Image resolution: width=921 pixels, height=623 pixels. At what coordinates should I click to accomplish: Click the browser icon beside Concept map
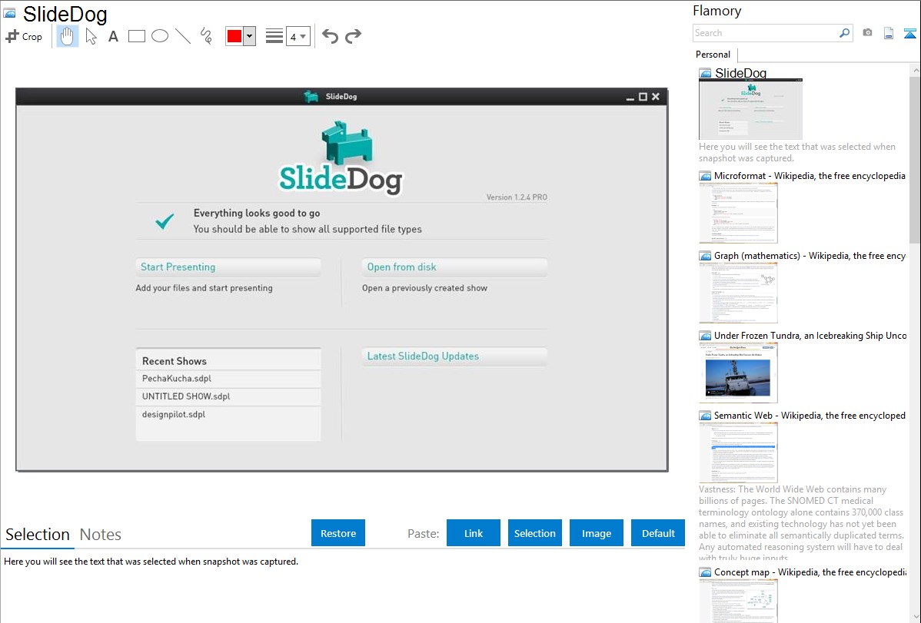705,572
